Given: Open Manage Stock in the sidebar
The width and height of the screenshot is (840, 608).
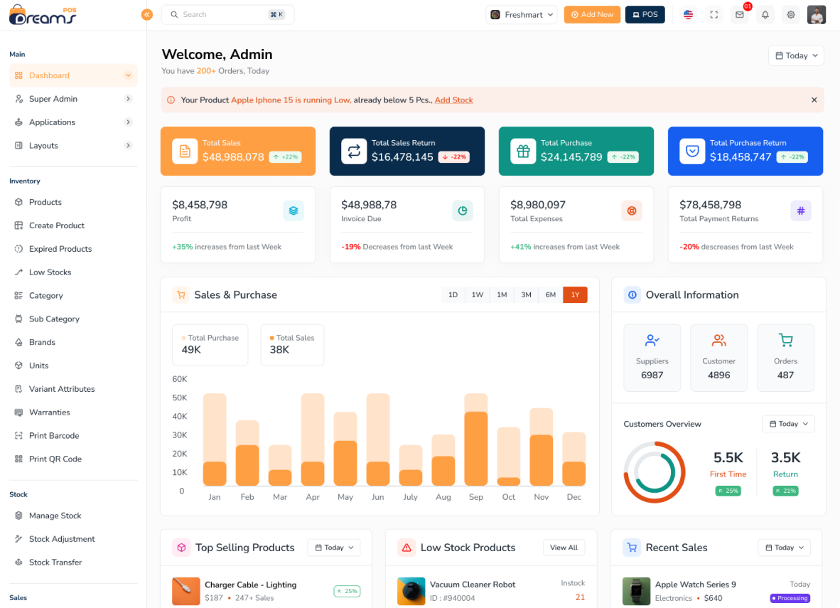Looking at the screenshot, I should pyautogui.click(x=73, y=516).
